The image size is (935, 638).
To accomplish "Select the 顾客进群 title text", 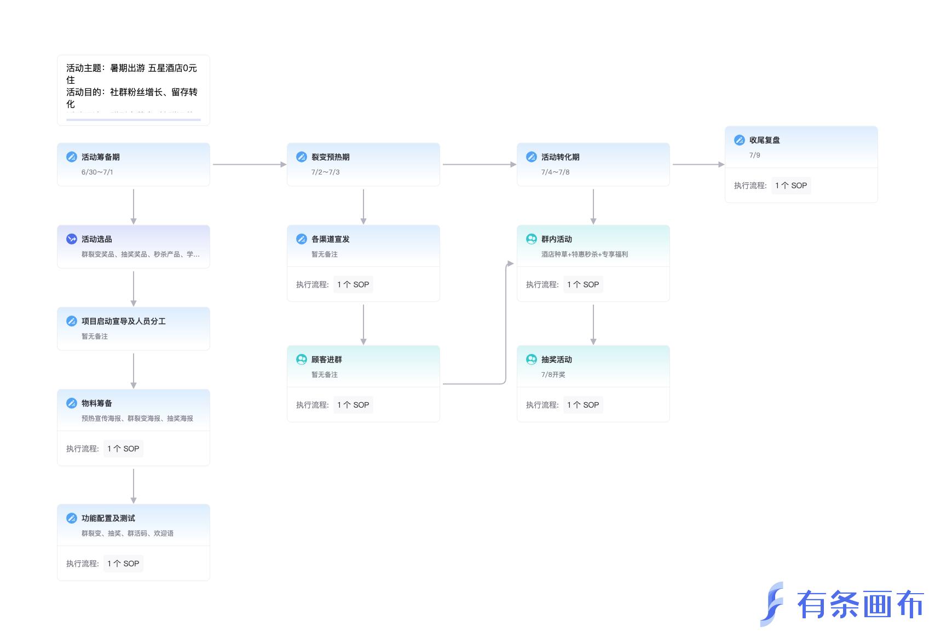I will click(x=327, y=359).
